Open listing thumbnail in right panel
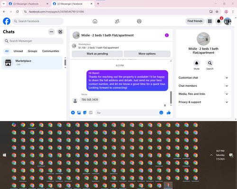The height and width of the screenshot is (189, 237). 203,39
